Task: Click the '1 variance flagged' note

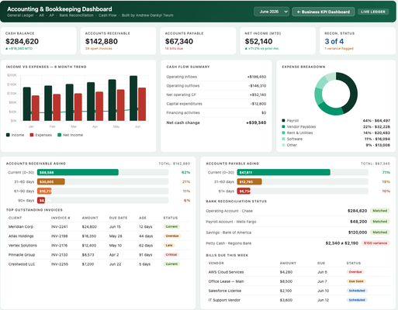Action: 339,49
